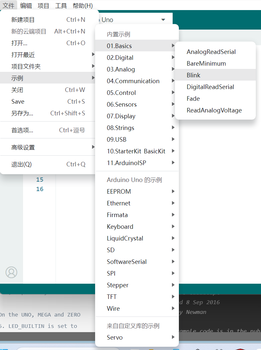Click the user account profile icon
Viewport: 261px width, 350px height.
[11, 272]
